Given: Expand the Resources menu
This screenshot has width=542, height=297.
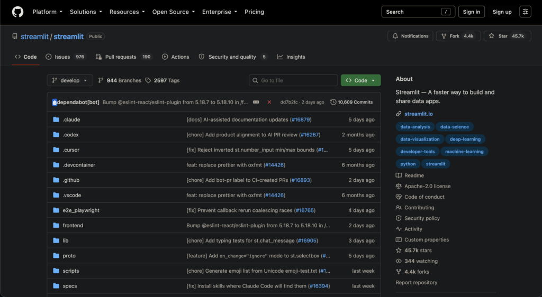Looking at the screenshot, I should tap(127, 12).
